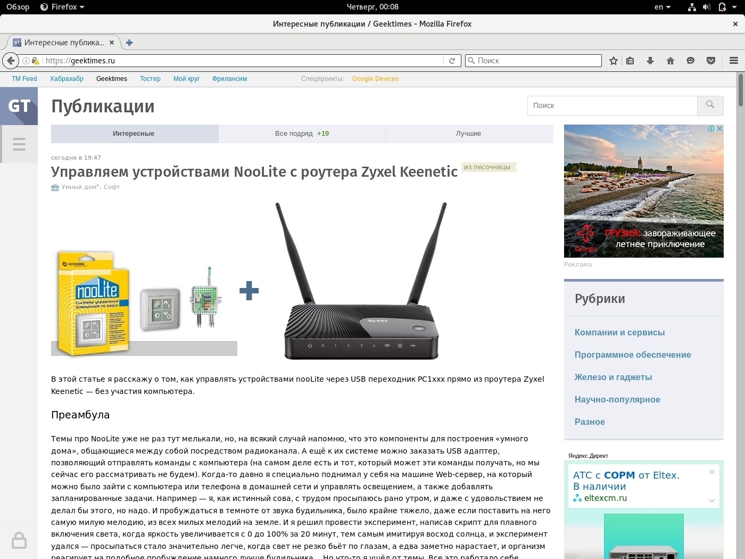
Task: Select the 'Интересные публика...' browser tab
Action: (63, 43)
